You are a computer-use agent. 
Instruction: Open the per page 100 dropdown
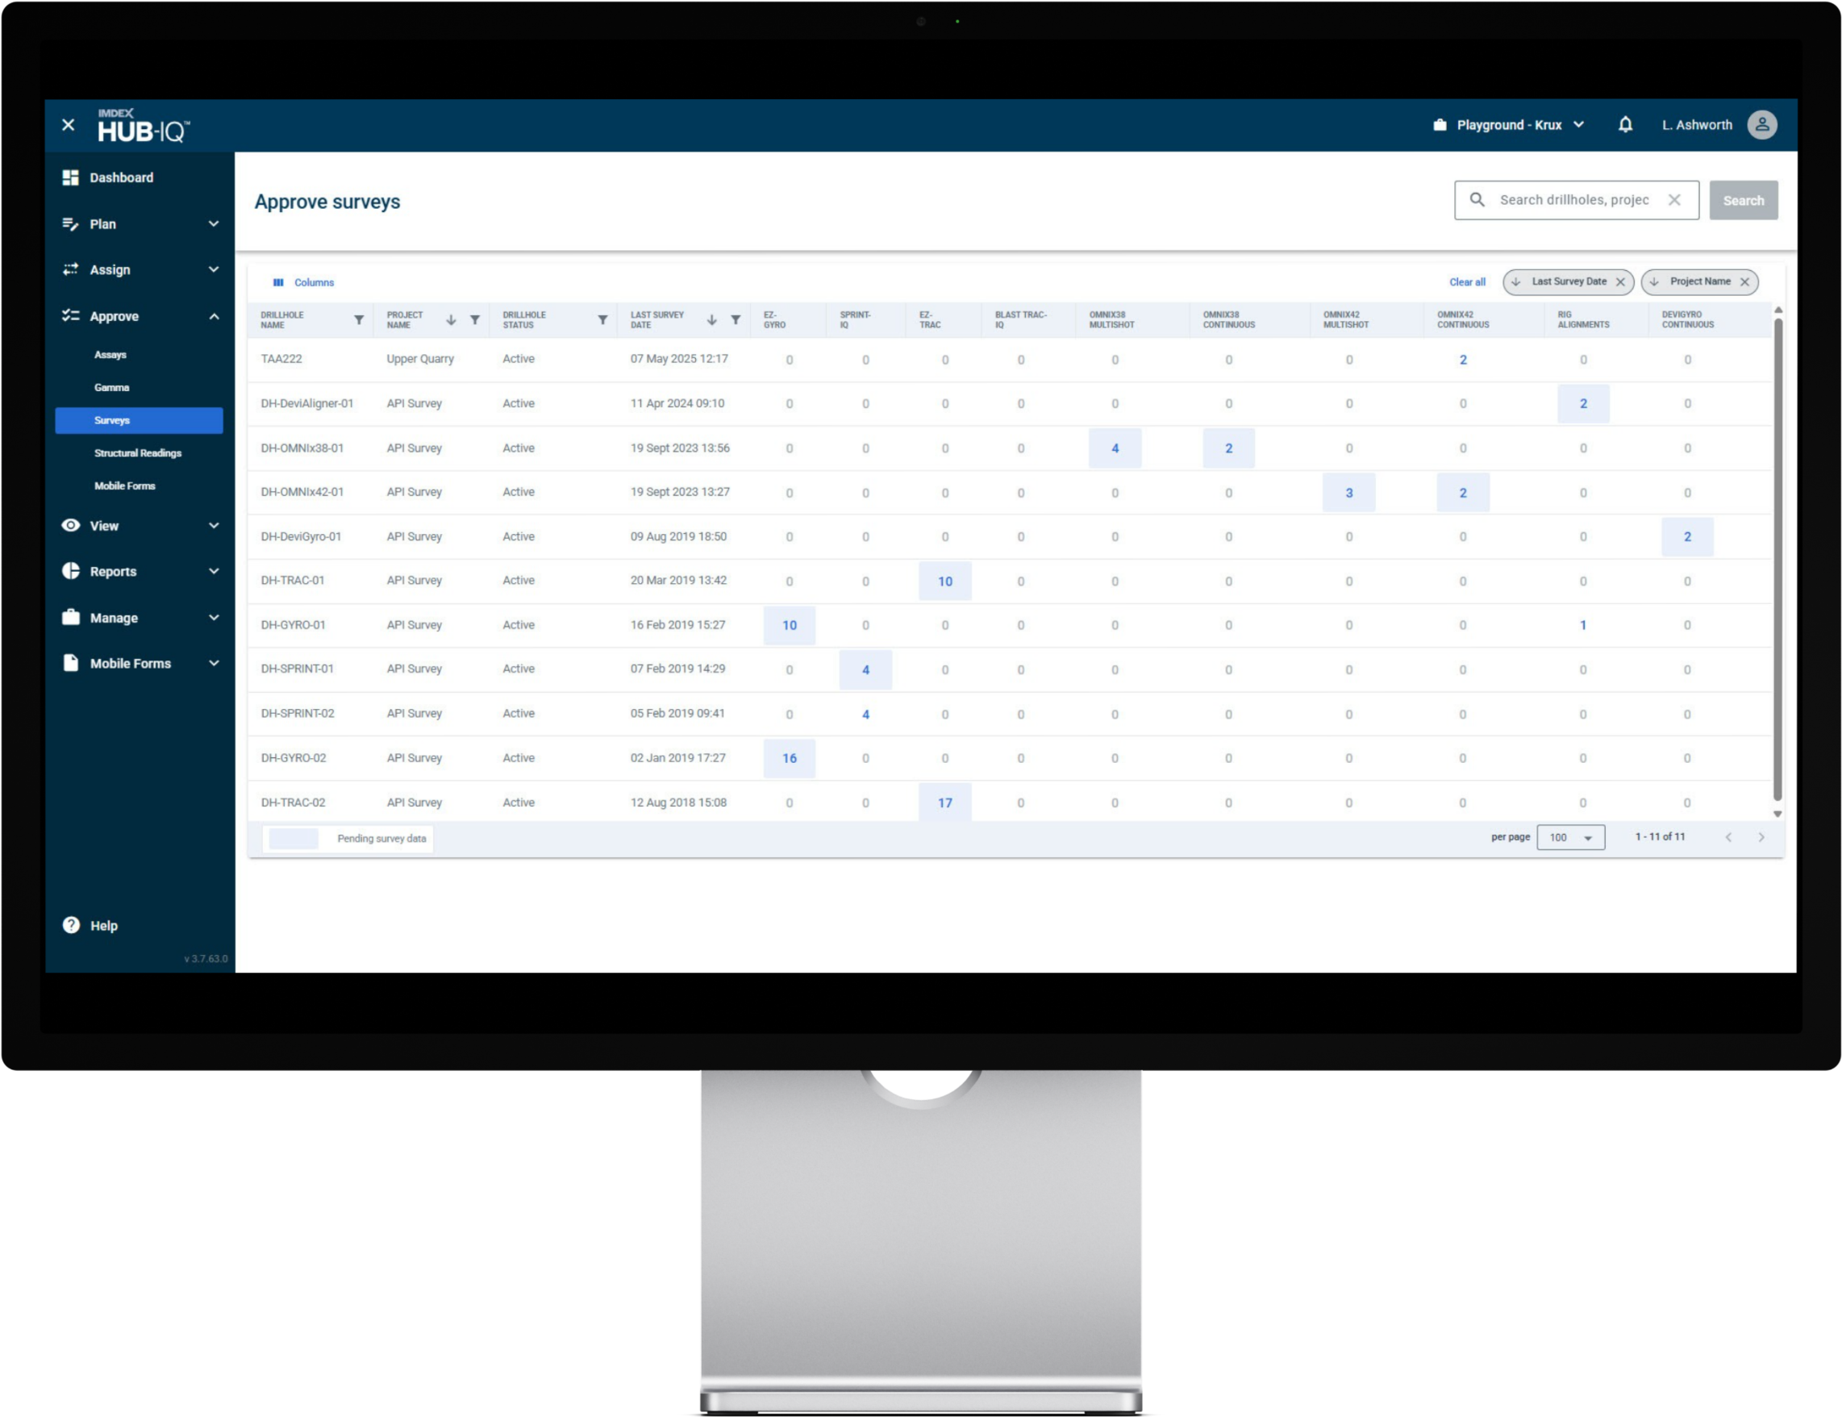[1570, 838]
